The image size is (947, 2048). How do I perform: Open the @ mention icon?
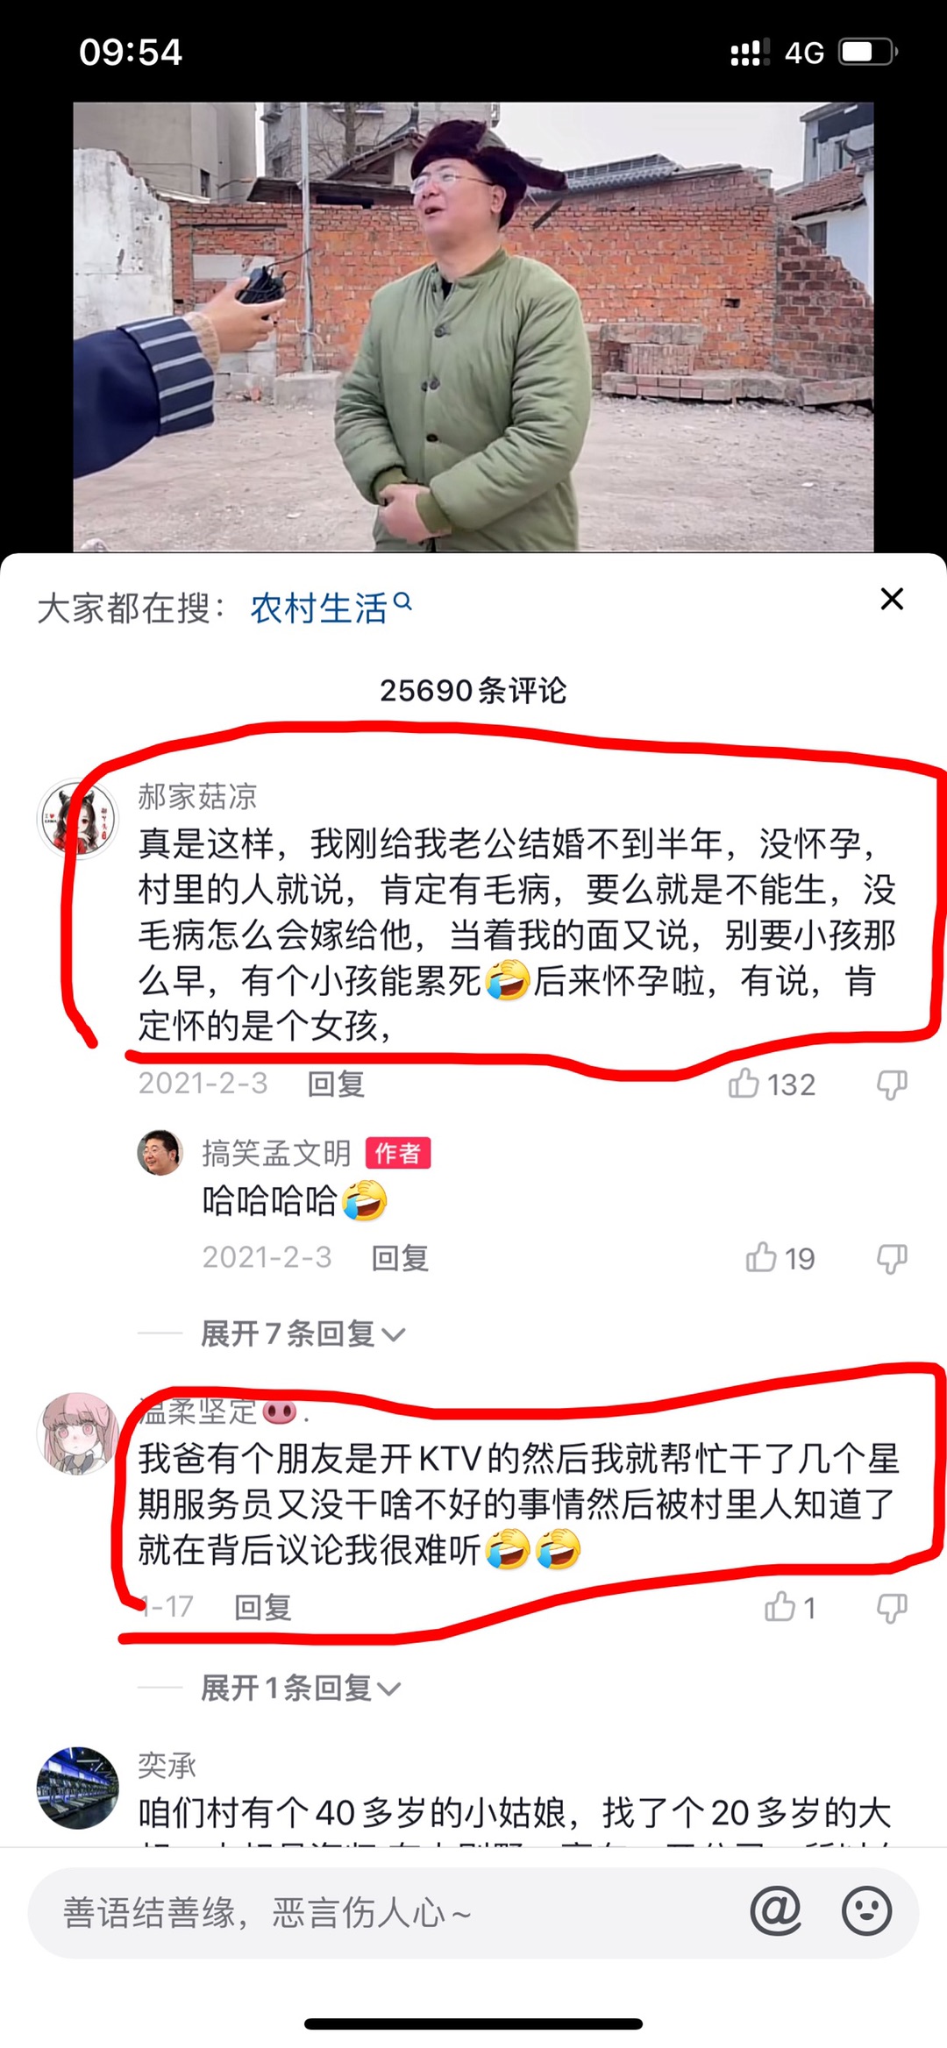point(776,1910)
